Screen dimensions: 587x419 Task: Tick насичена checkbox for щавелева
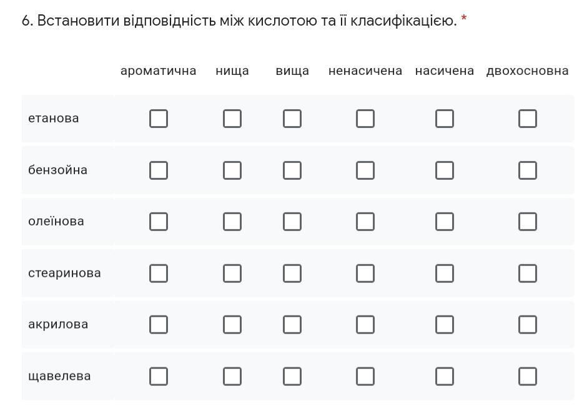[x=445, y=376]
